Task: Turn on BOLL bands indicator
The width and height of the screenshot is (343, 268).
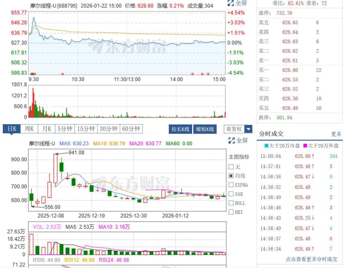Action: [231, 203]
